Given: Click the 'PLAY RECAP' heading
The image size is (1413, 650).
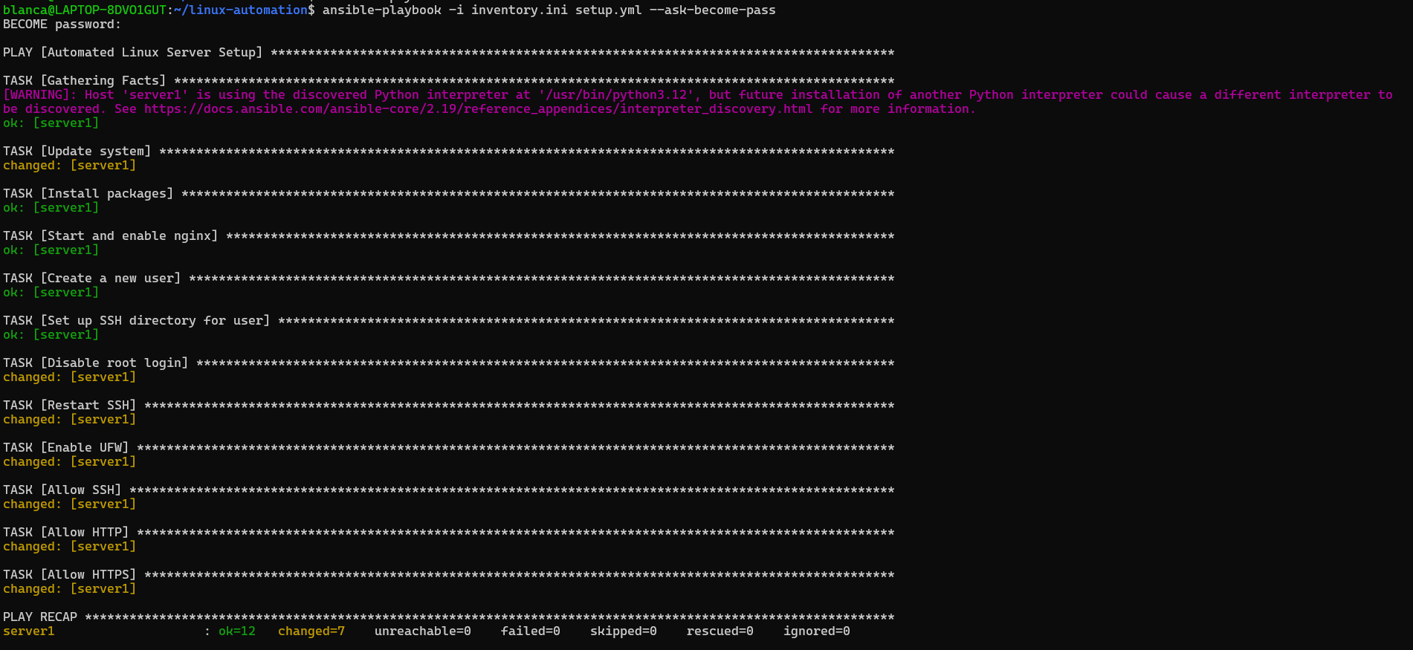Looking at the screenshot, I should [40, 617].
